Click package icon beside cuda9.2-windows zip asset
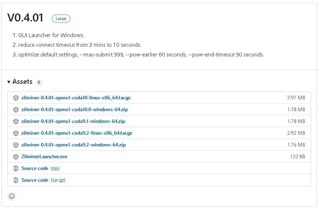The image size is (318, 208). click(x=16, y=145)
